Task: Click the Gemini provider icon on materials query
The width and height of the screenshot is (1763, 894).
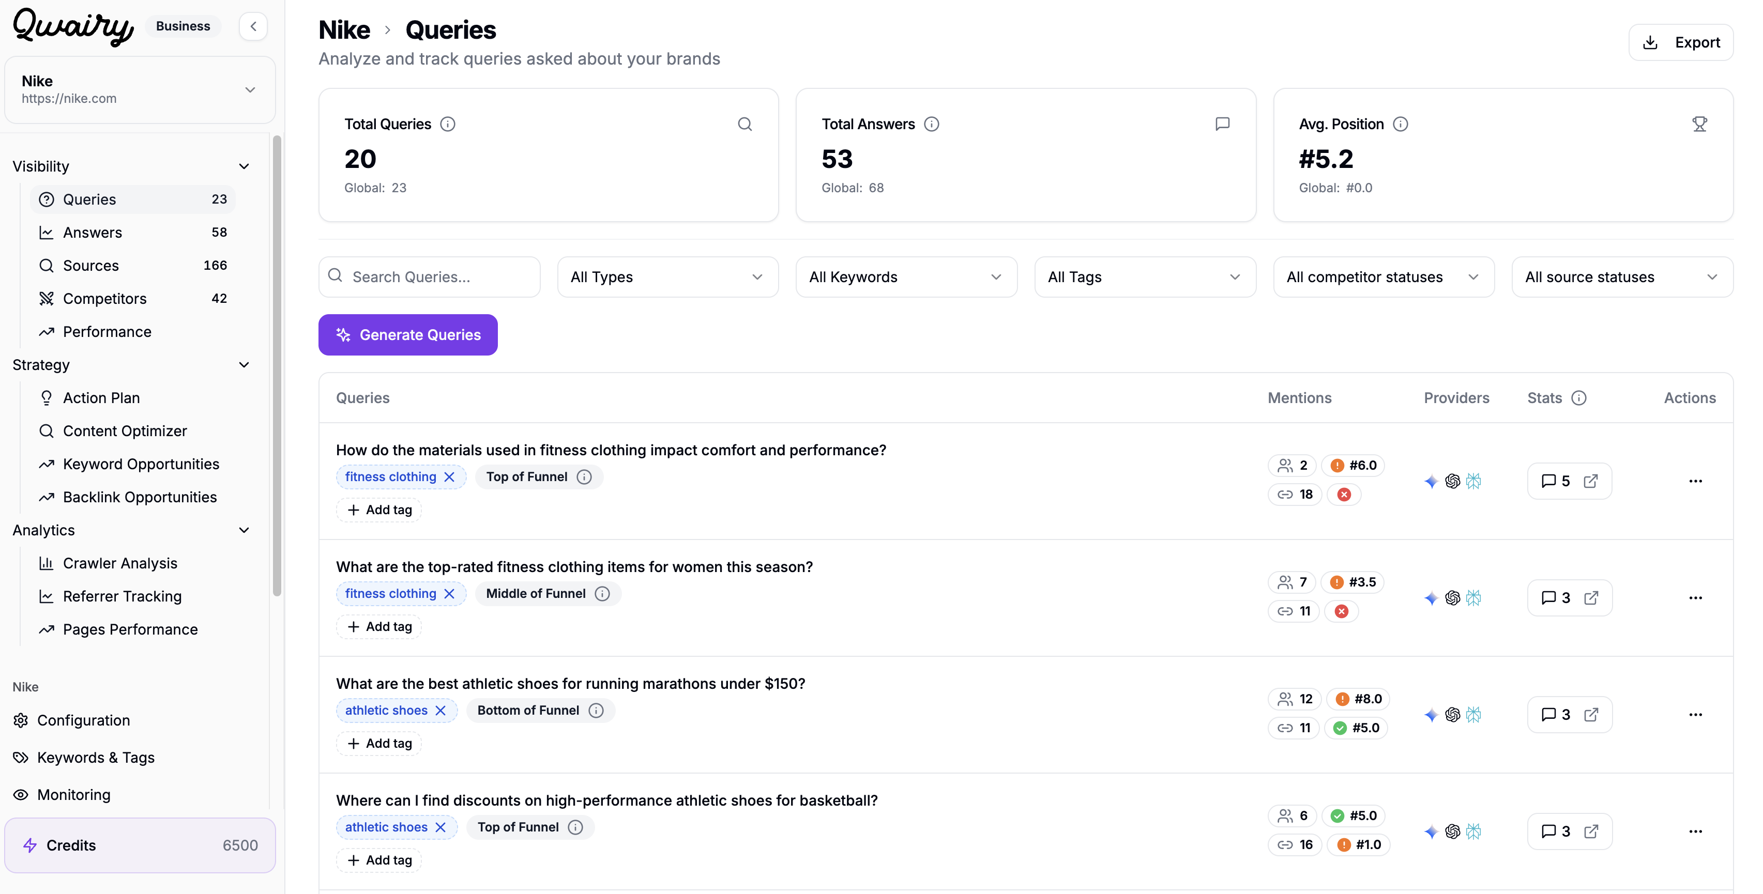Action: click(x=1431, y=482)
